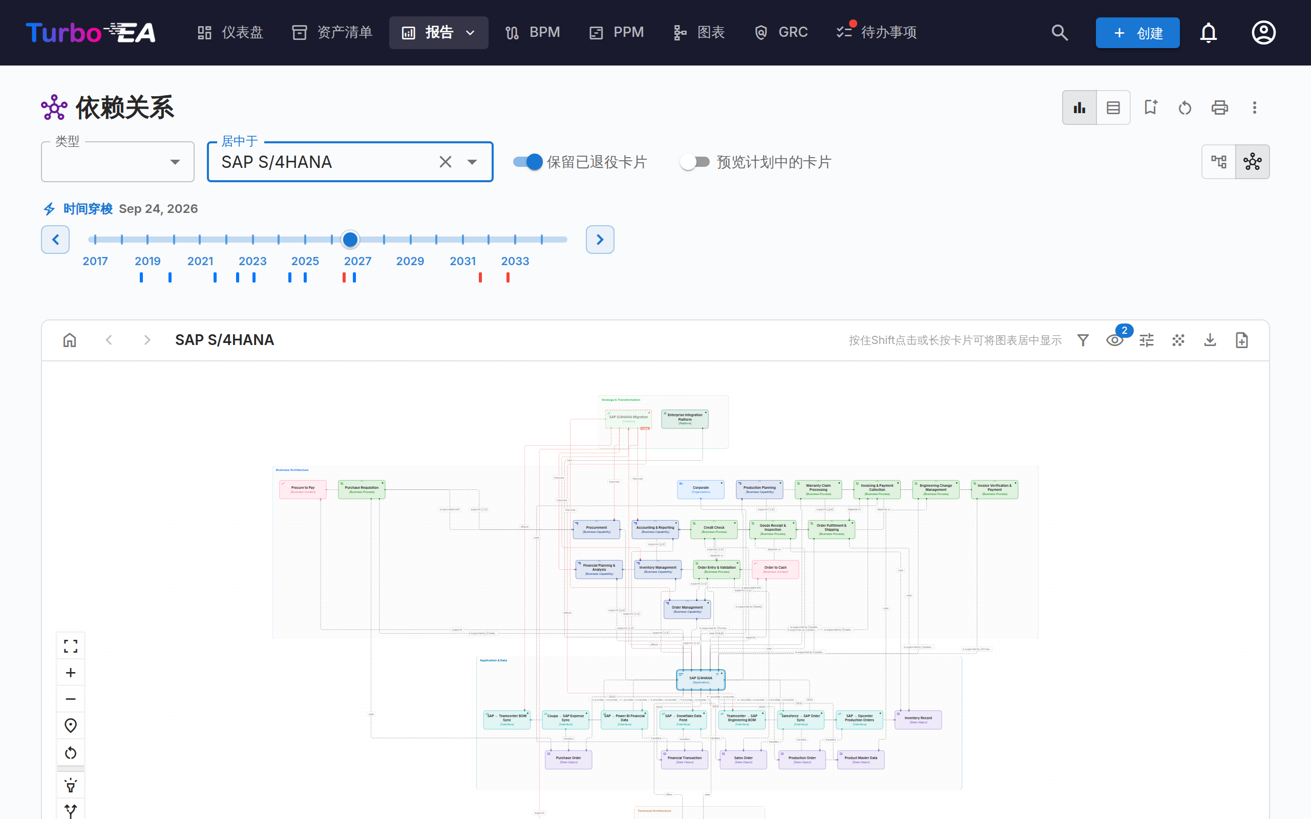This screenshot has height=819, width=1311.
Task: Click the first blue marker below 2019
Action: tap(141, 277)
